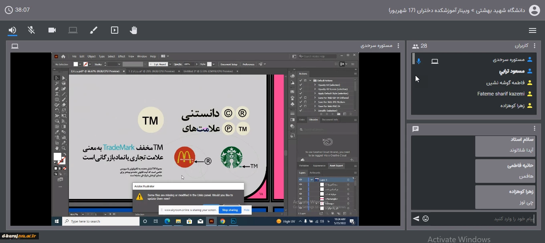This screenshot has height=243, width=545.
Task: Select the Eraser tool
Action: tap(64, 105)
